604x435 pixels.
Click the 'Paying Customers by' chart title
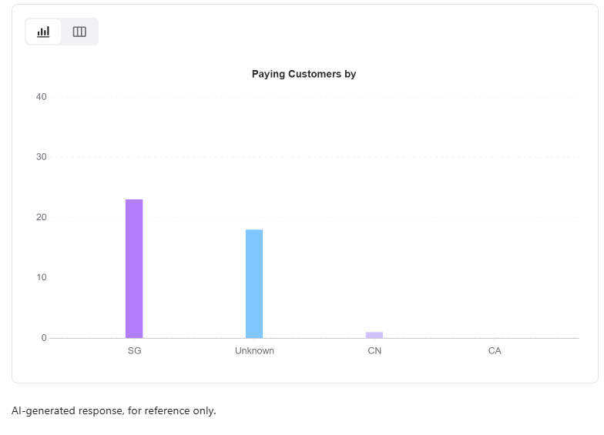point(304,75)
